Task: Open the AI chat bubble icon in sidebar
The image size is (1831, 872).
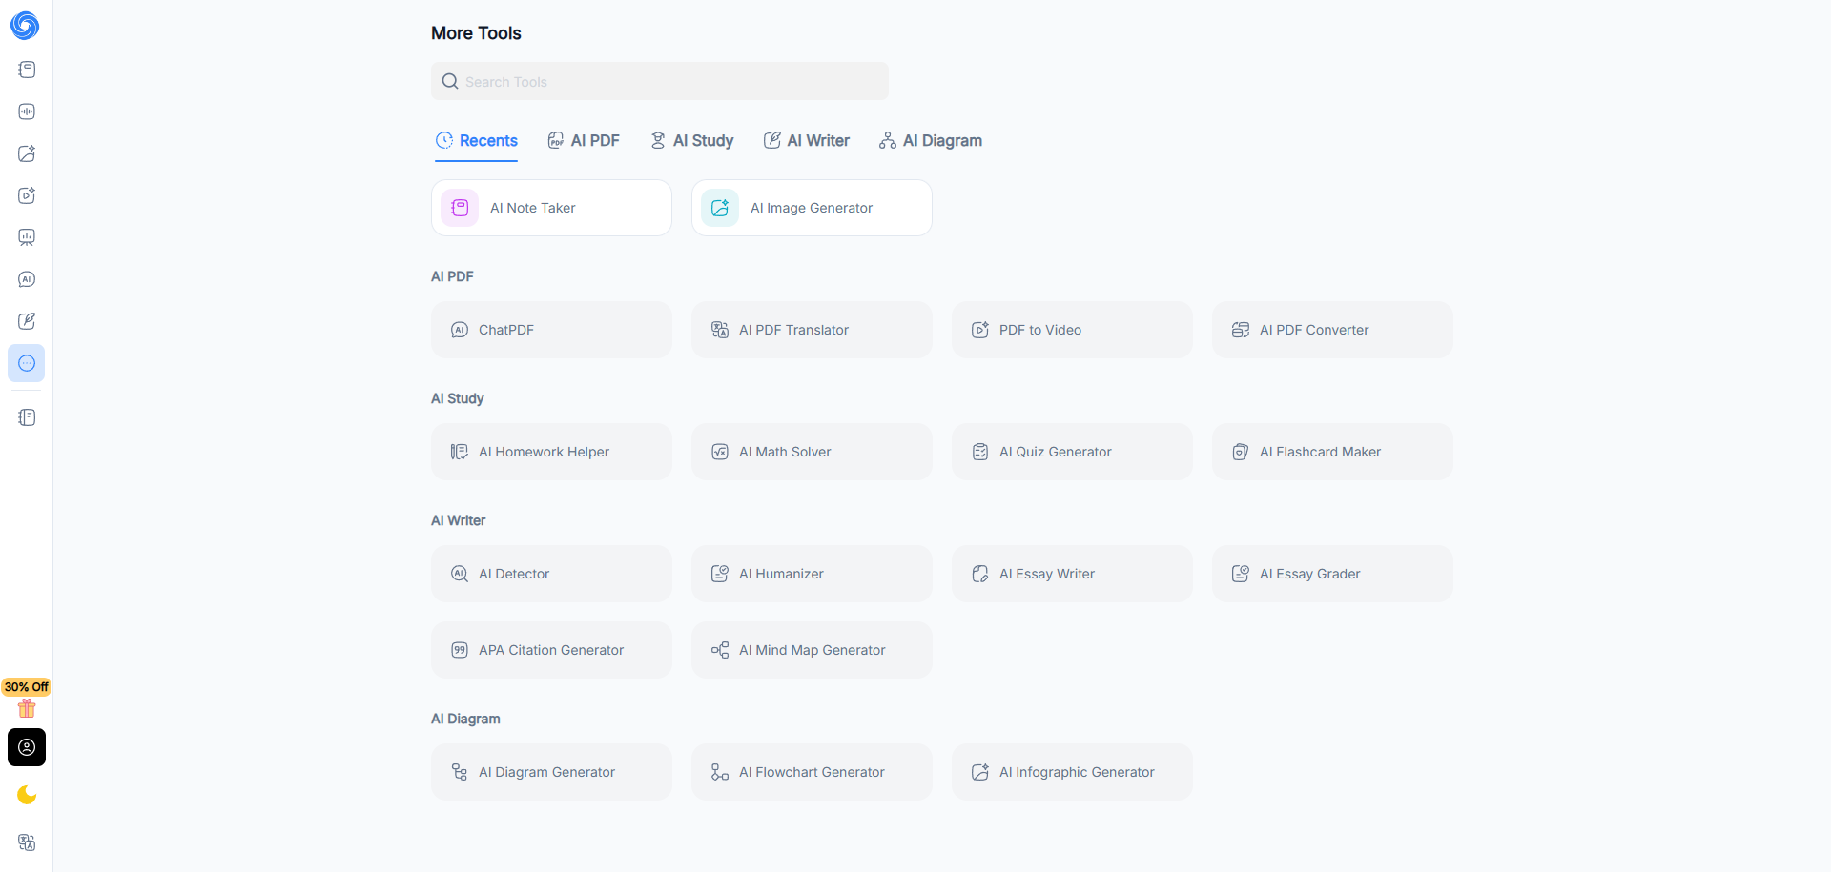Action: tap(27, 279)
